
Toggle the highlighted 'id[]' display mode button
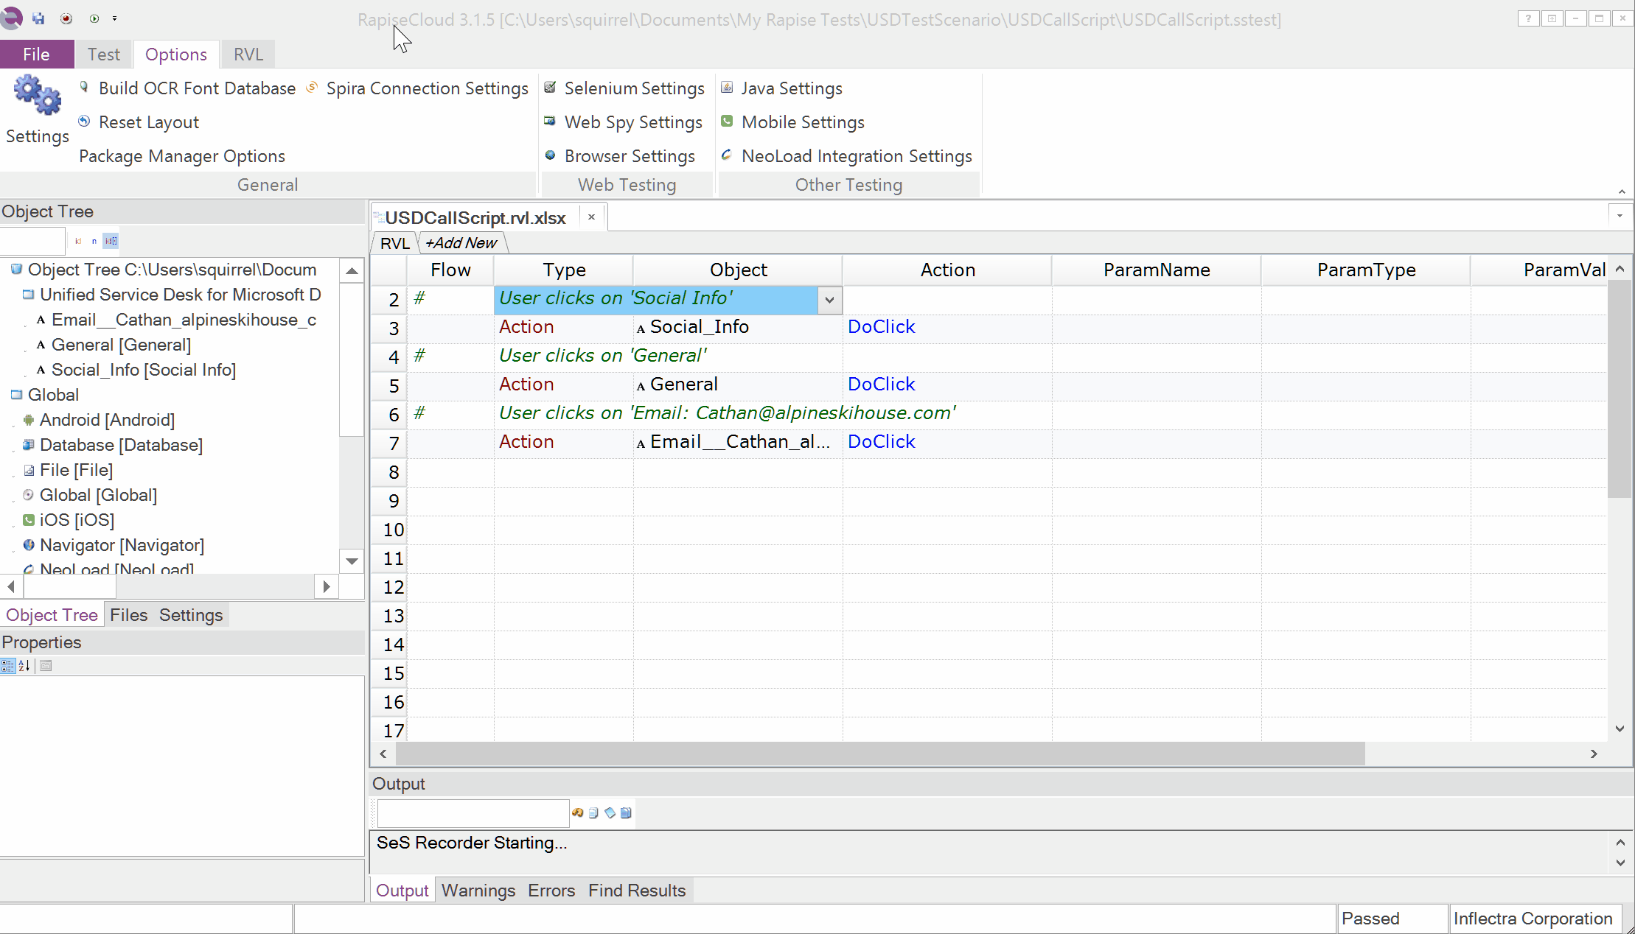tap(111, 241)
